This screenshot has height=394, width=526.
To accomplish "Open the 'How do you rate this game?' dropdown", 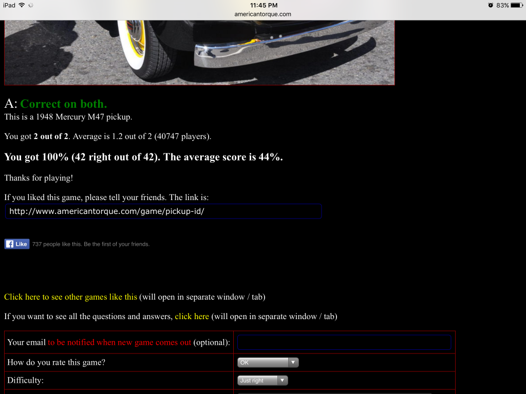I will click(x=267, y=363).
